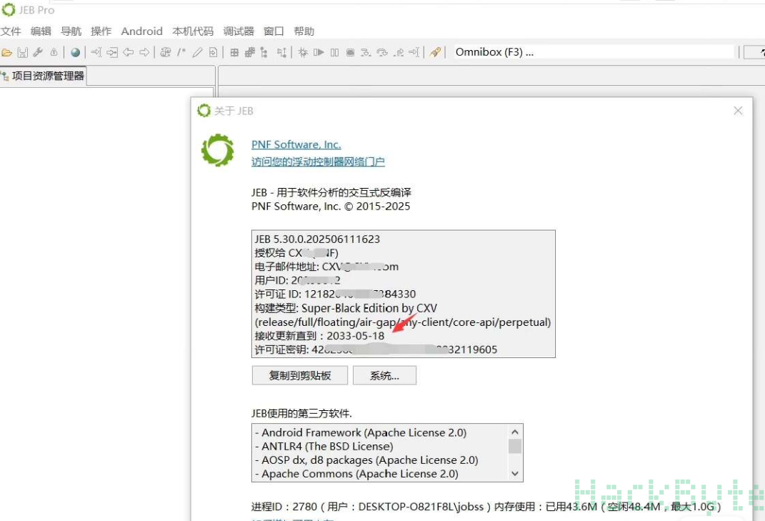Click the debugger pause icon
The image size is (765, 521).
[x=335, y=52]
